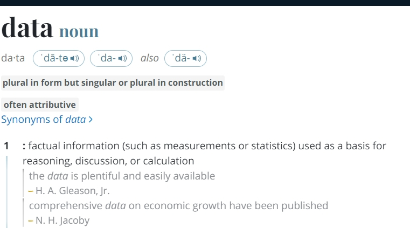Viewport: 410px width, 228px height.
Task: Play audio via speaker icon beside ˈda-
Action: pos(122,58)
